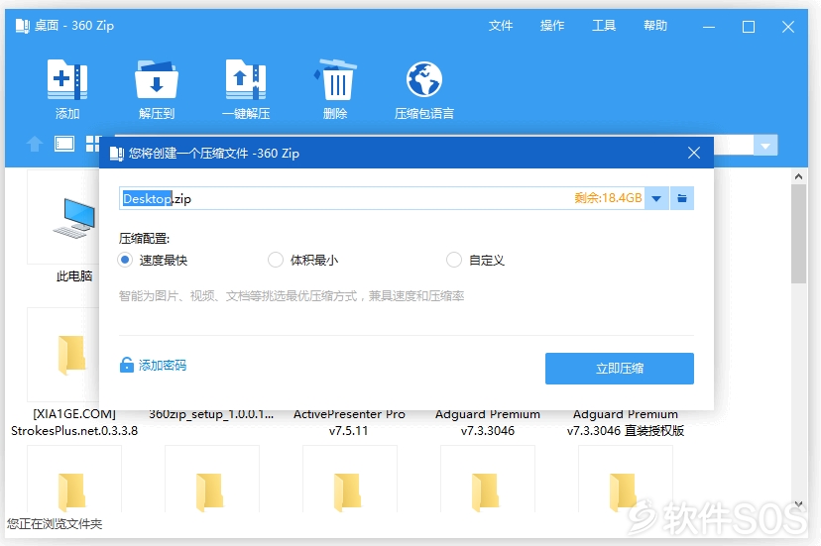The width and height of the screenshot is (821, 546).
Task: Select the 体积最小 radio option
Action: click(276, 260)
